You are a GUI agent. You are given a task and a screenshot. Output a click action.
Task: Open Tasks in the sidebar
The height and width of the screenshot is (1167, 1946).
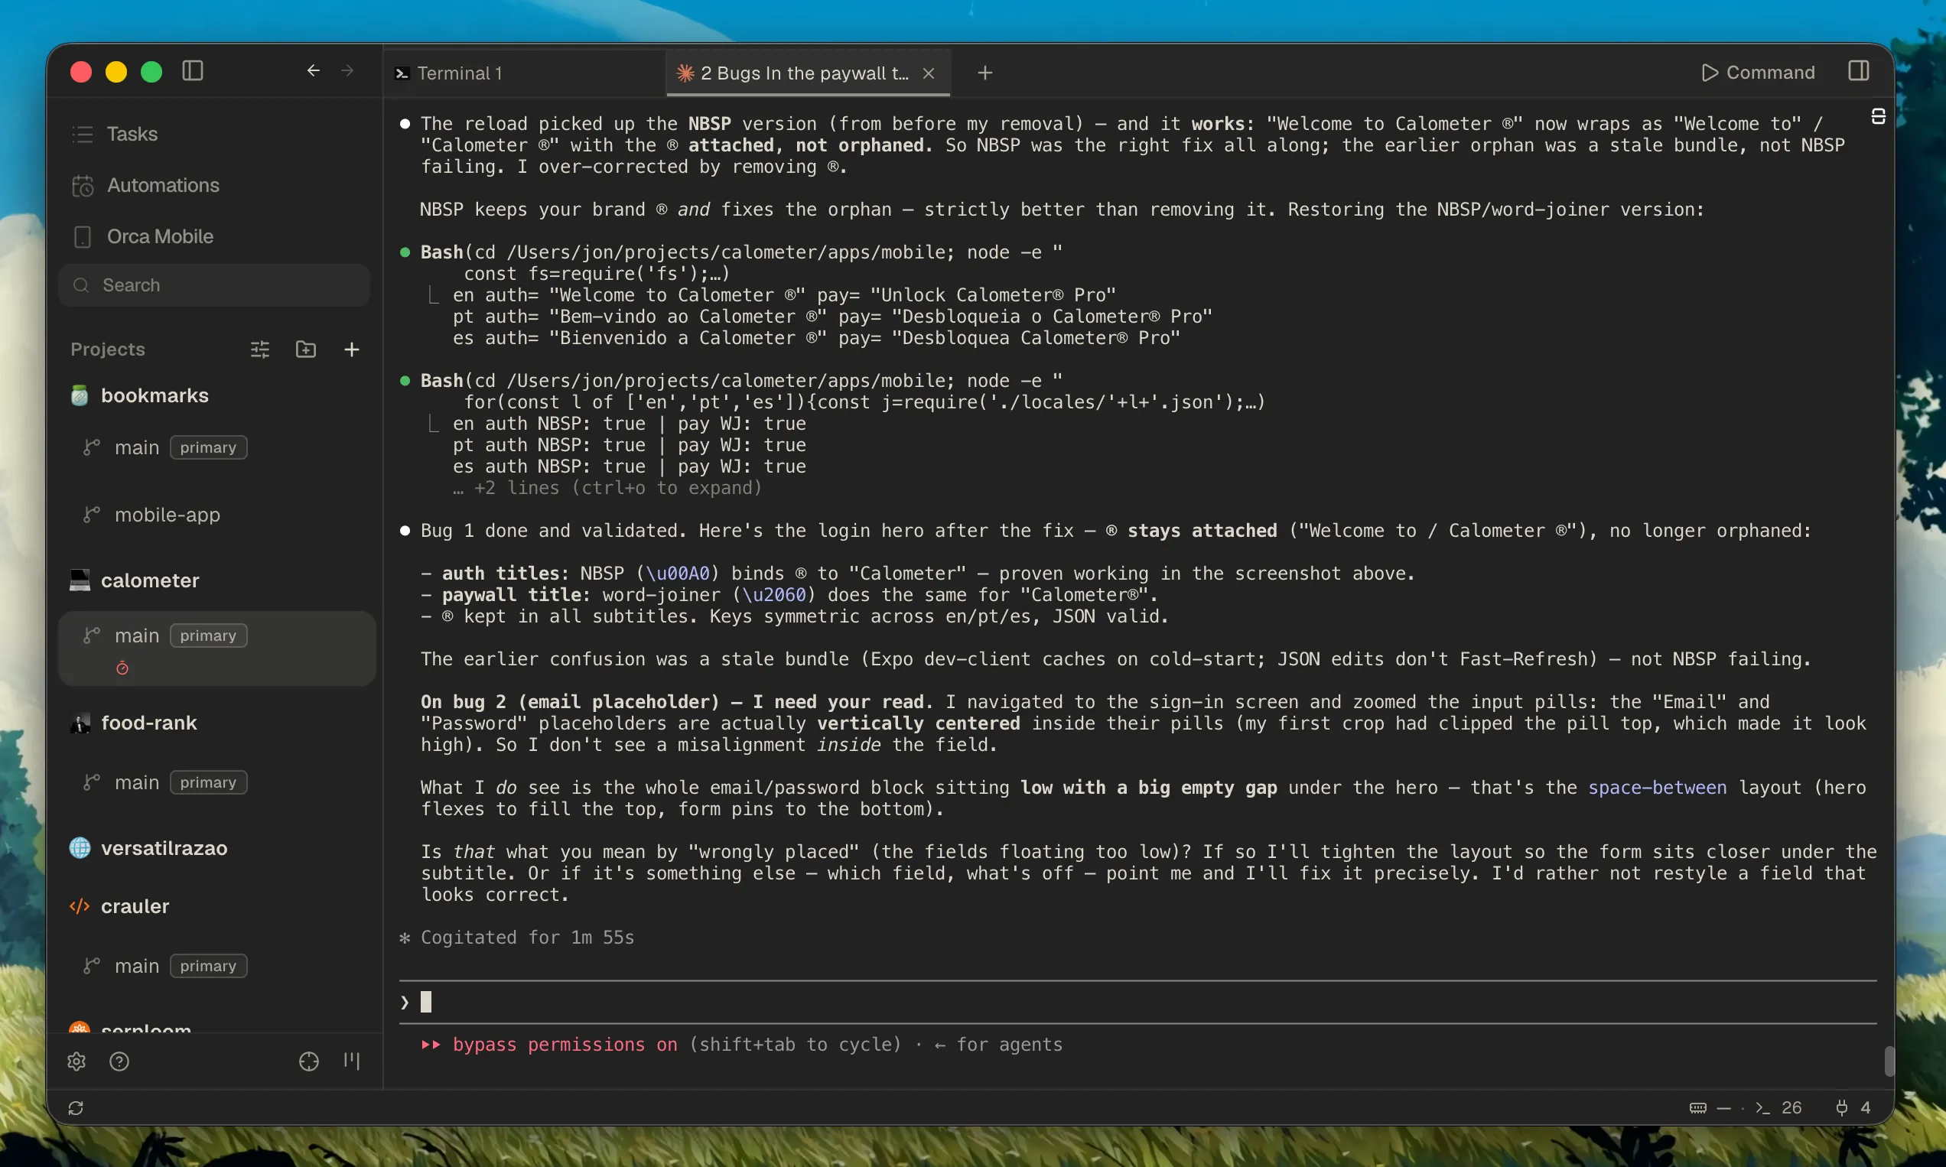[x=132, y=134]
